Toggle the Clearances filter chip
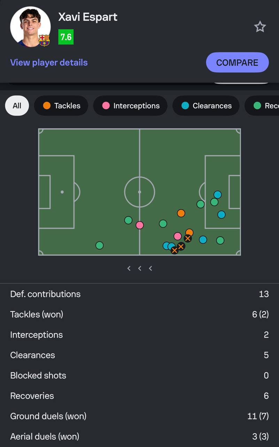The image size is (279, 447). point(206,105)
